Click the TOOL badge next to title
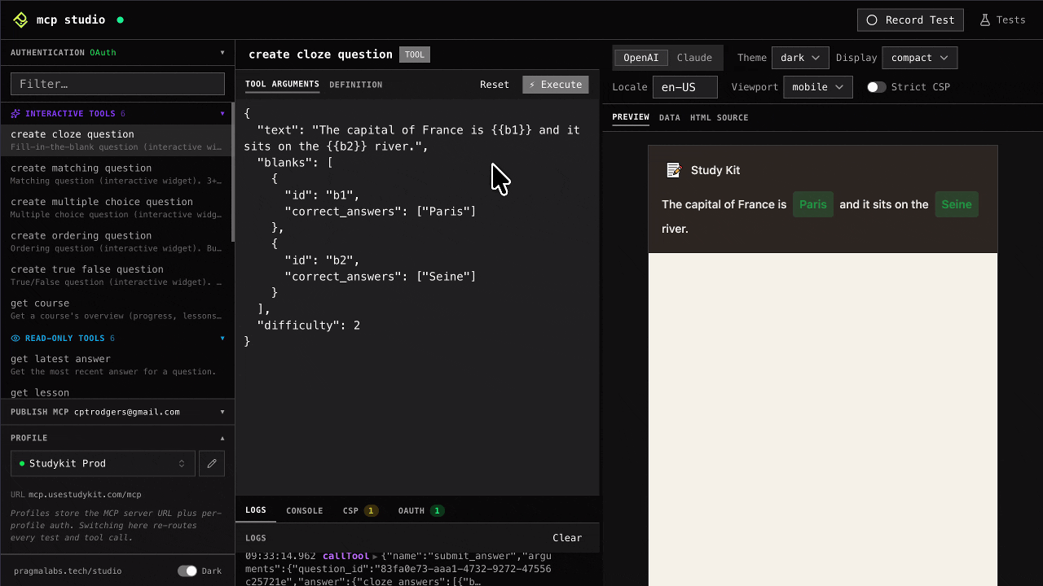This screenshot has width=1043, height=586. click(x=415, y=55)
